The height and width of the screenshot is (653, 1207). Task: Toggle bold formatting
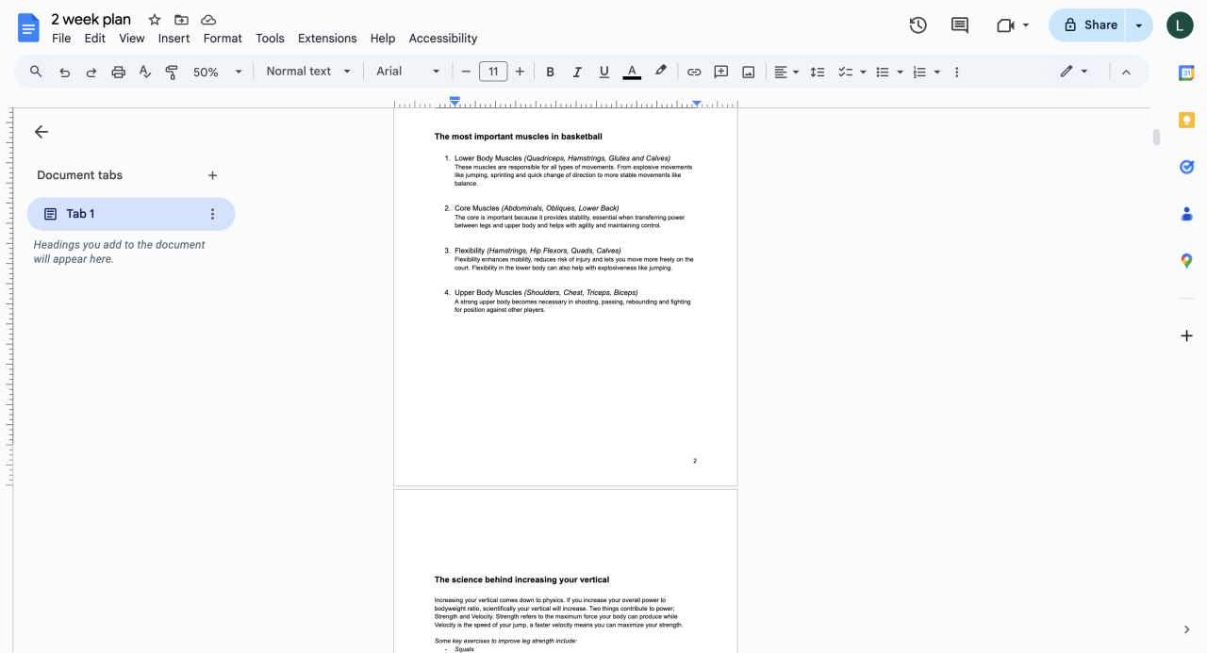click(550, 72)
